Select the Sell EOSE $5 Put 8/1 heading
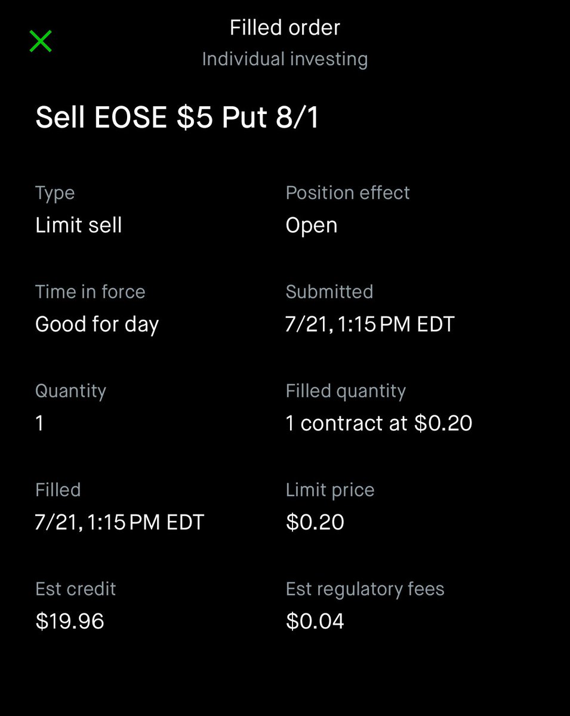 pos(177,118)
